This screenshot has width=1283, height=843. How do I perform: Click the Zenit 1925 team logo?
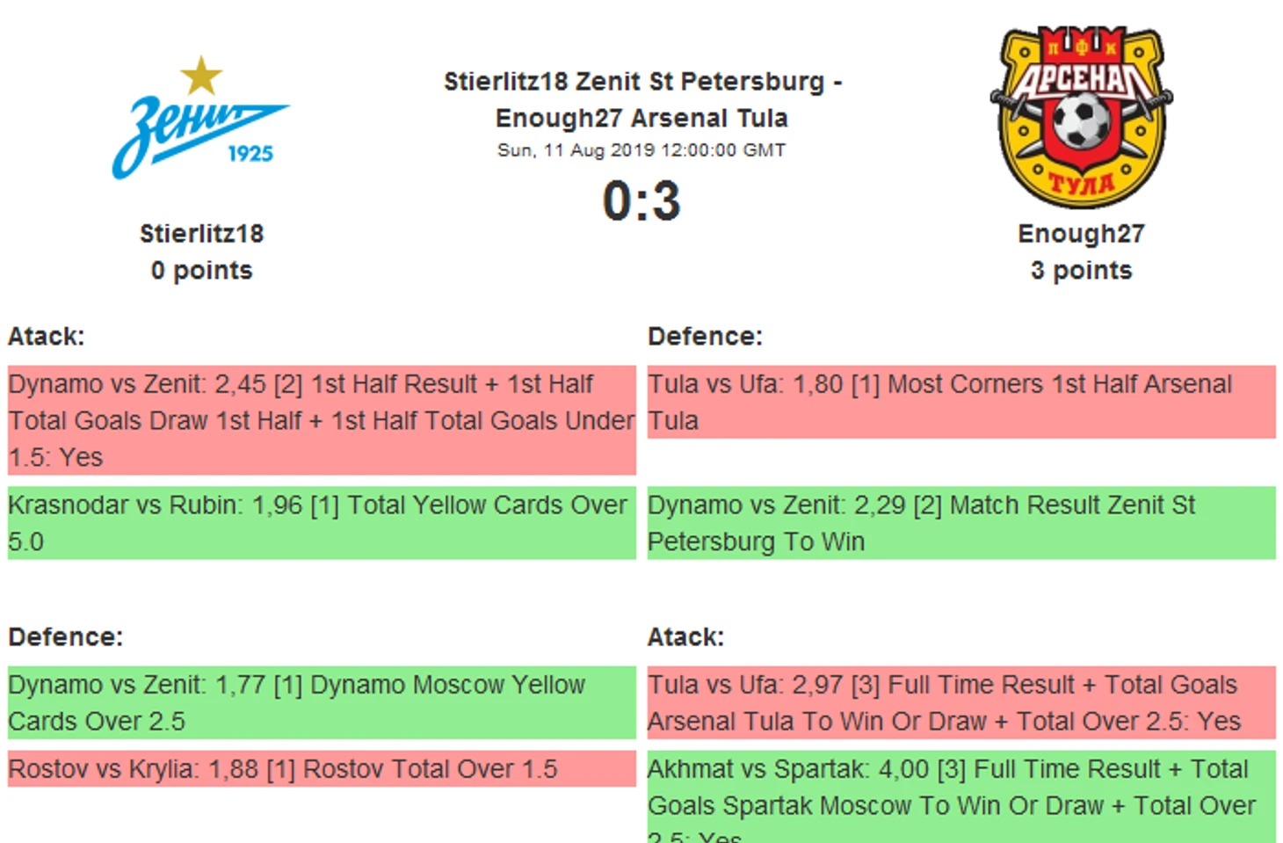tap(201, 118)
